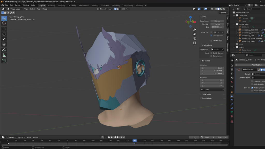Open the XYZ Euler rotation mode dropdown
Viewport: 265px width, 149px height.
click(212, 90)
